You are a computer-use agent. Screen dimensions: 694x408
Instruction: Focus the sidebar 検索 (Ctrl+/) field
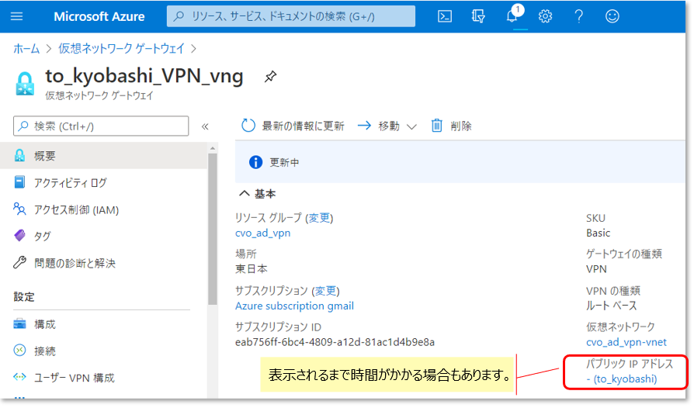coord(101,126)
